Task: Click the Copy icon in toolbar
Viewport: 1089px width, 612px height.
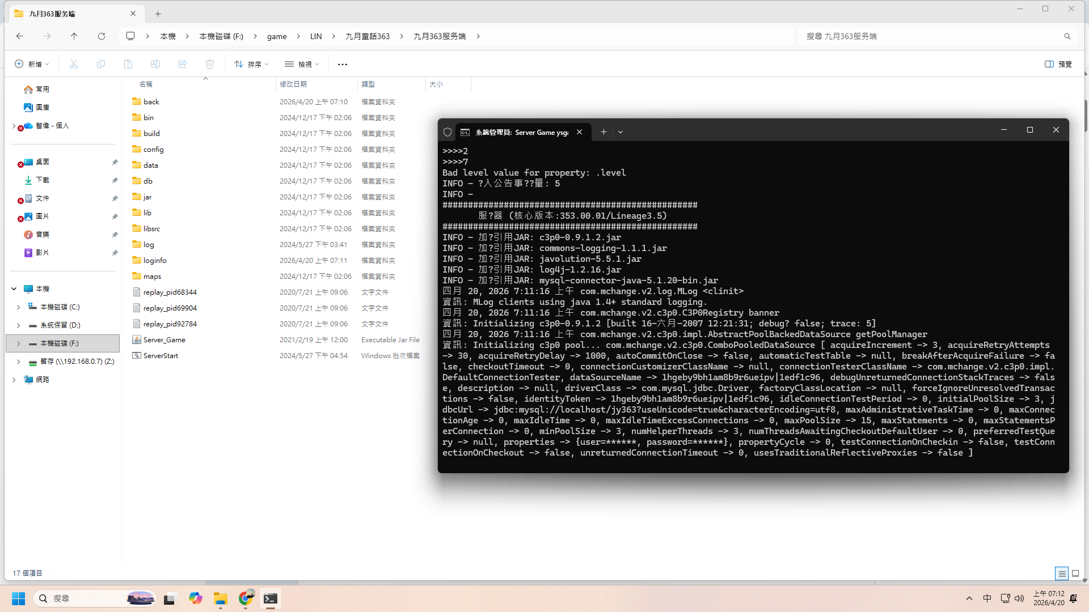Action: pos(101,64)
